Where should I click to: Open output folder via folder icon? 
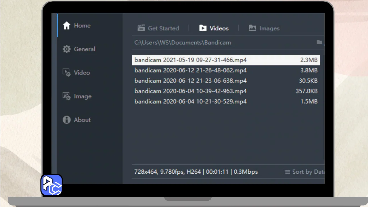point(319,43)
